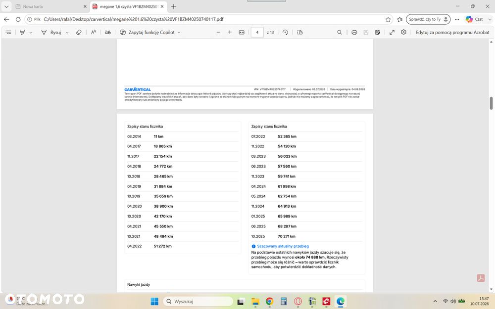Viewport: 495px width, 309px height.
Task: Add page to favorites star icon
Action: click(x=388, y=19)
